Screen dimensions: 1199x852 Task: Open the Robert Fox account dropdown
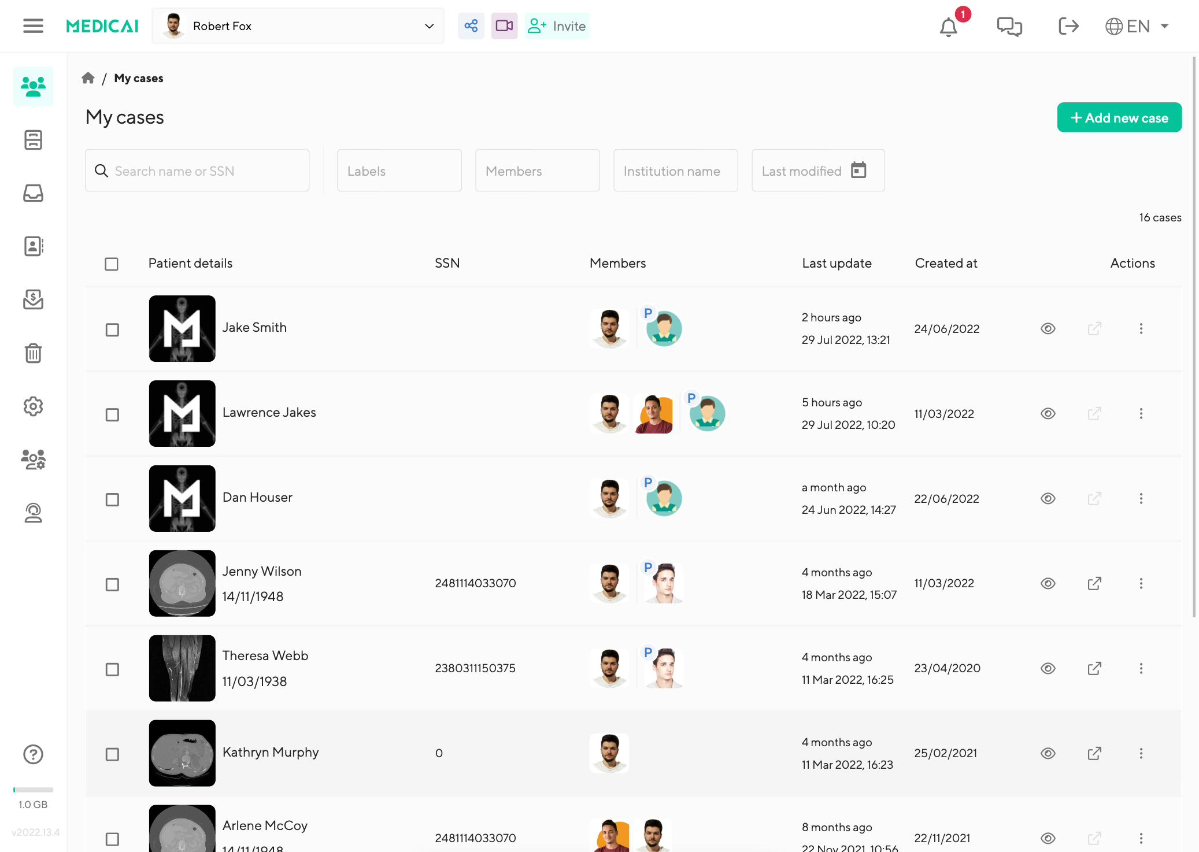coord(297,25)
